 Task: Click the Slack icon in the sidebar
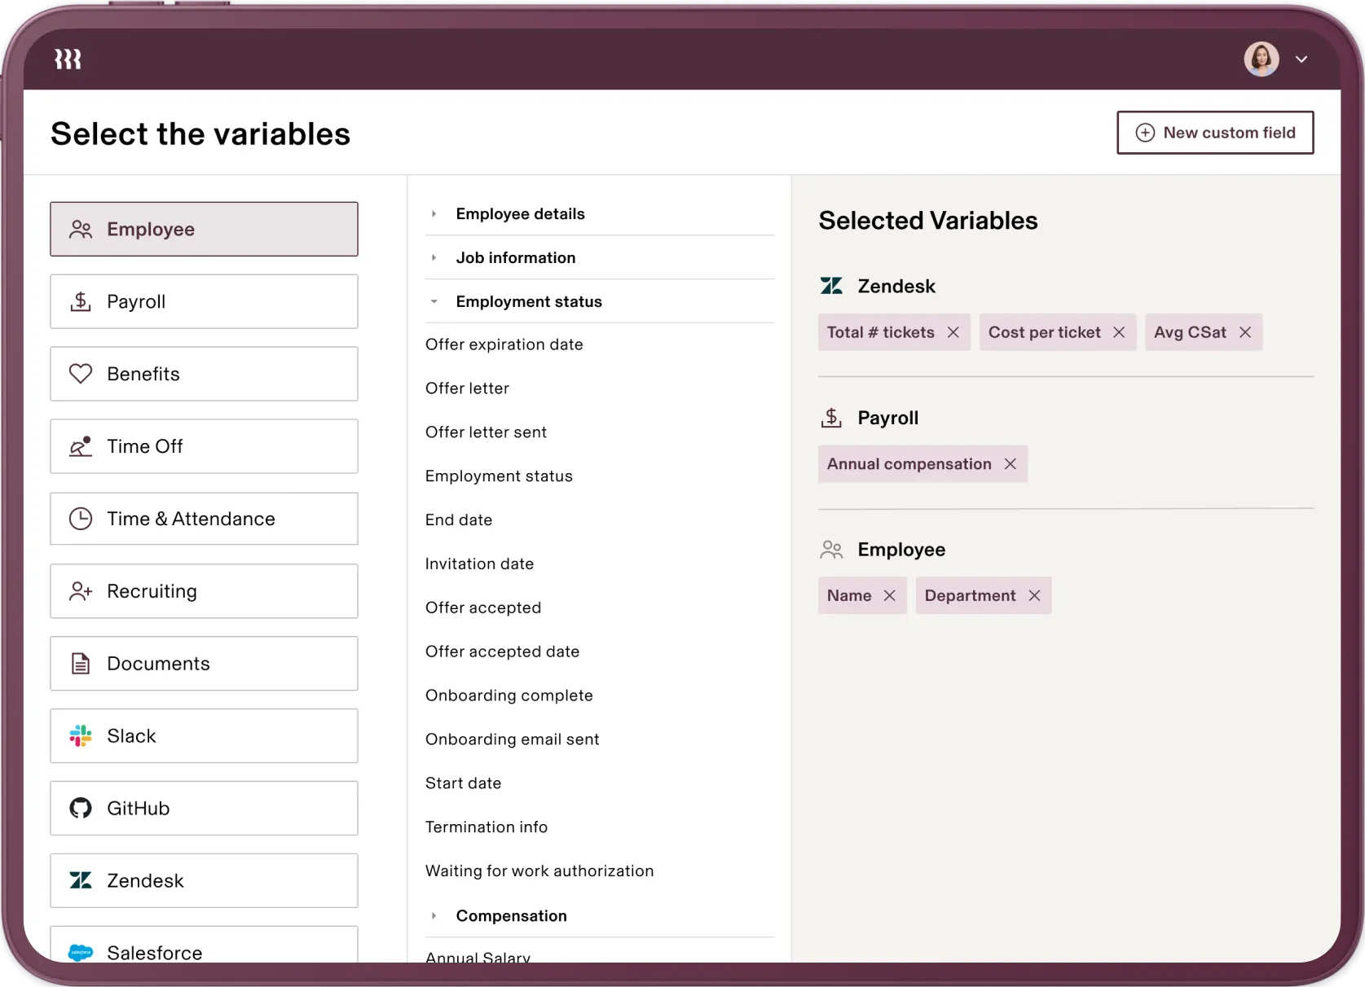(81, 736)
